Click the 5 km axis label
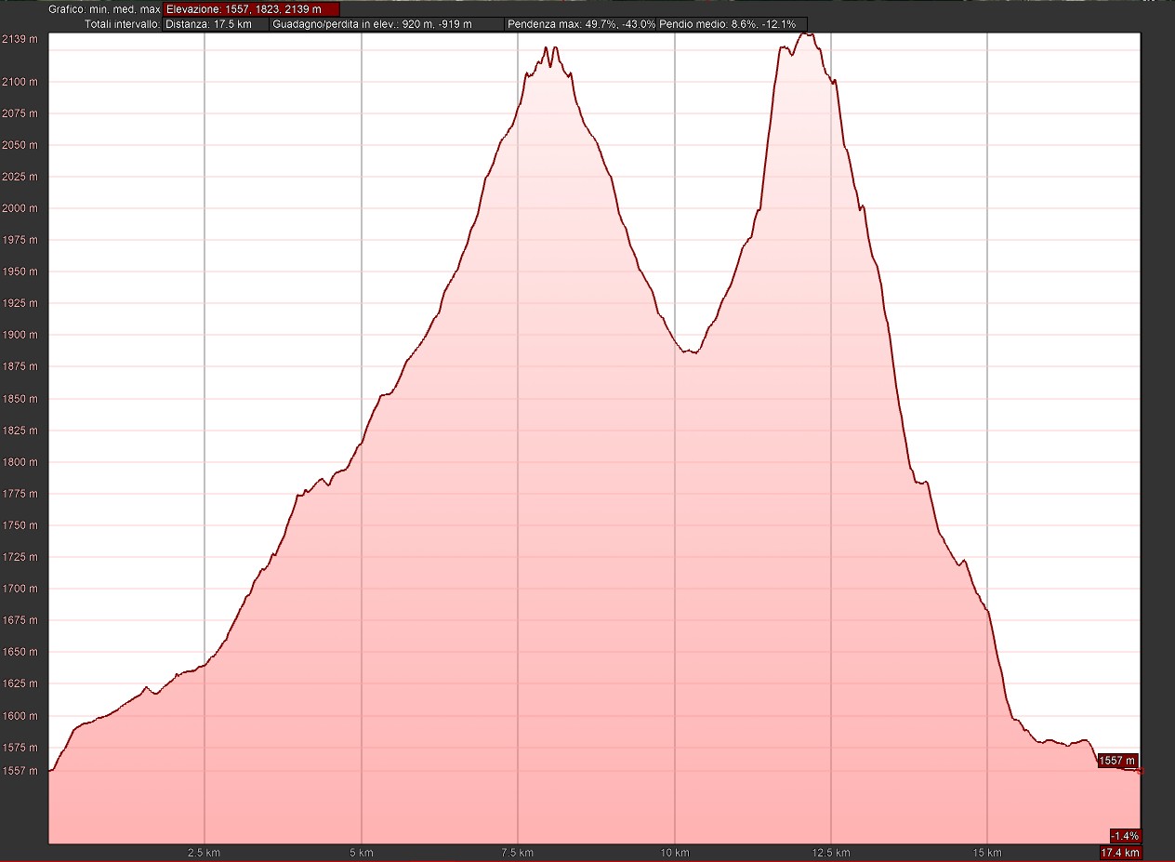This screenshot has height=862, width=1175. click(x=361, y=853)
